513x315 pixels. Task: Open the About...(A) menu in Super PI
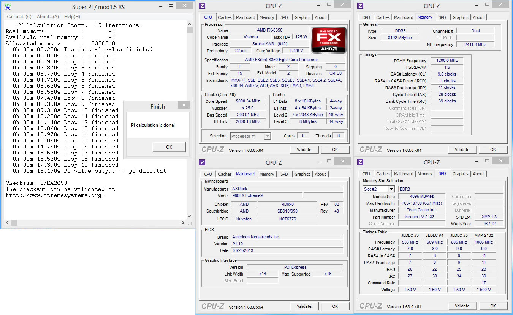[x=48, y=17]
